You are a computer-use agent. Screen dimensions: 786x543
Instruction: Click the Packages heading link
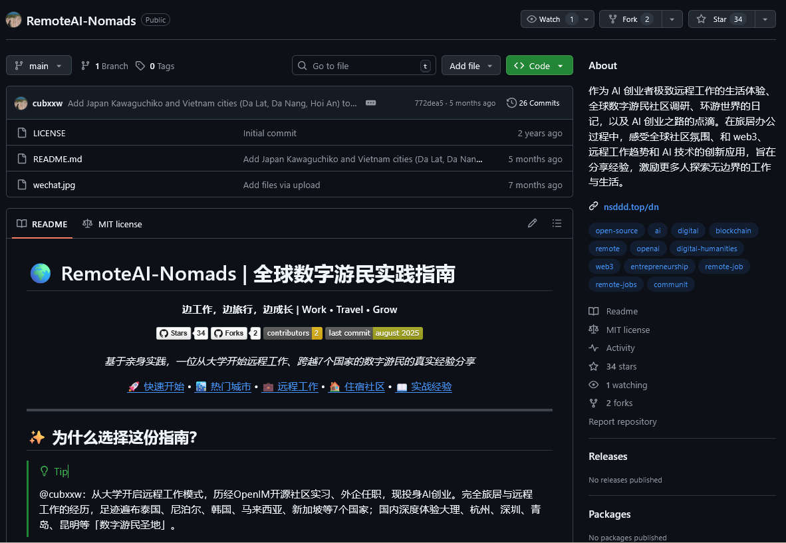point(610,514)
